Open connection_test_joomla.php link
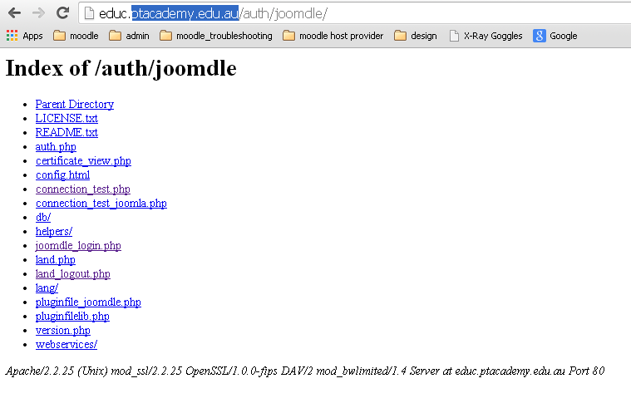The image size is (631, 403). coord(101,203)
